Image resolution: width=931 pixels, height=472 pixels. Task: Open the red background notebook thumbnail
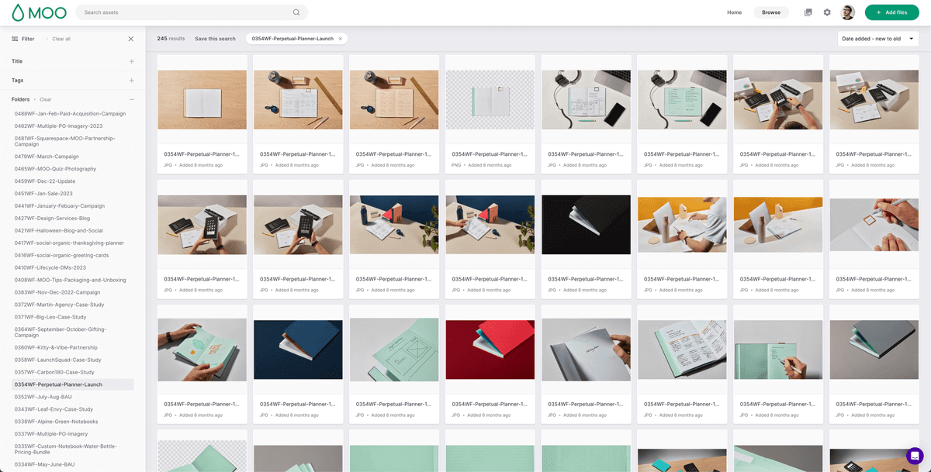click(490, 349)
